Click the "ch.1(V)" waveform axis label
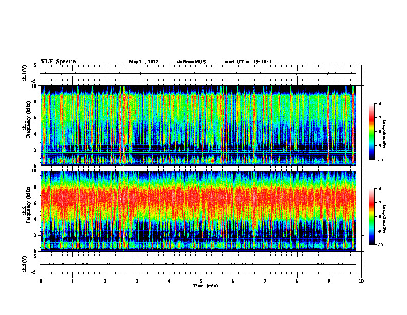Image resolution: width=407 pixels, height=315 pixels. point(24,73)
